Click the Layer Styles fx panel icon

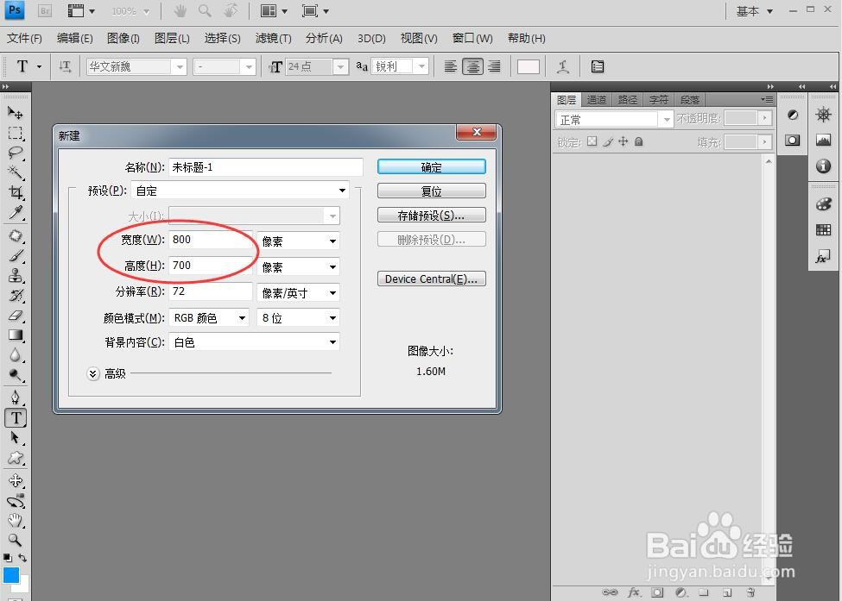click(x=821, y=255)
